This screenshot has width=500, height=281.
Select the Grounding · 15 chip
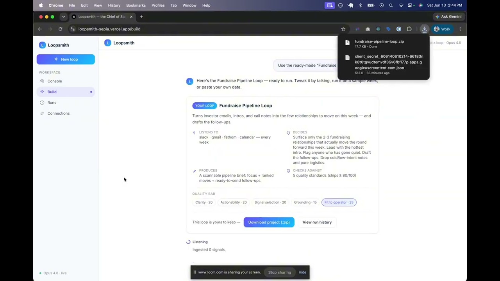(x=305, y=202)
